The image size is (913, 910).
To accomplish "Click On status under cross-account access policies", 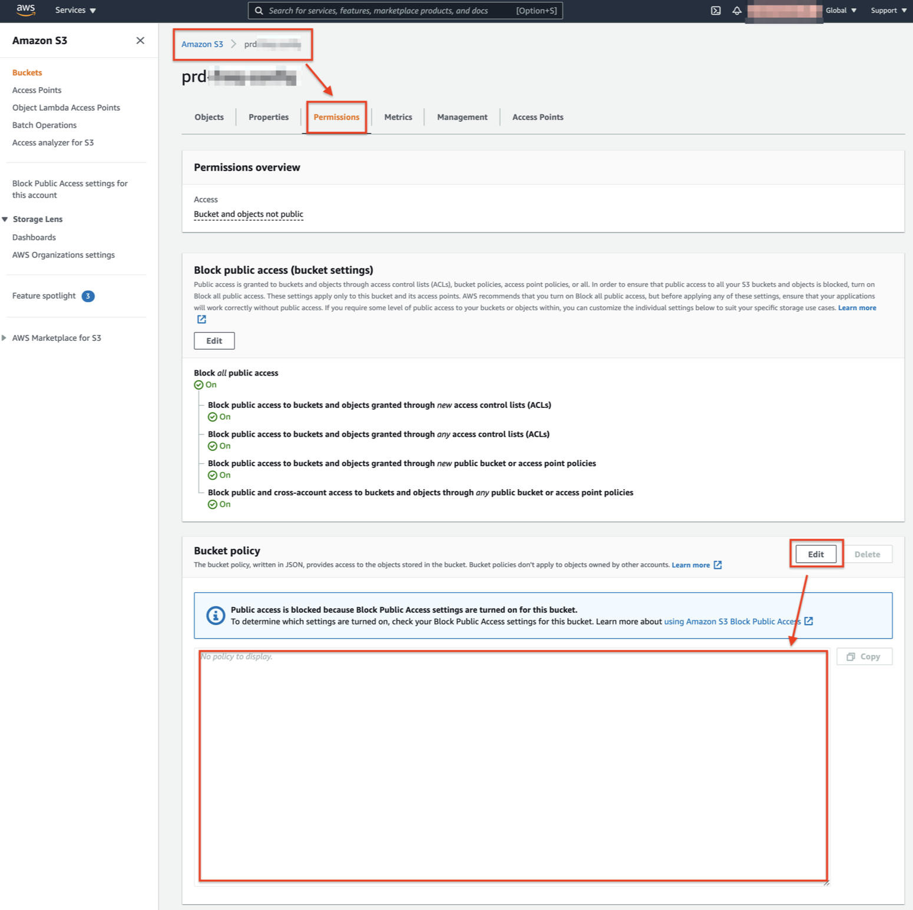I will point(219,504).
